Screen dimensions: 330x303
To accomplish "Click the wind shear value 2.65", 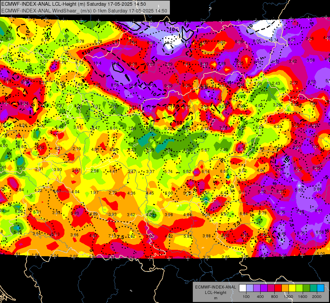I will point(226,257).
